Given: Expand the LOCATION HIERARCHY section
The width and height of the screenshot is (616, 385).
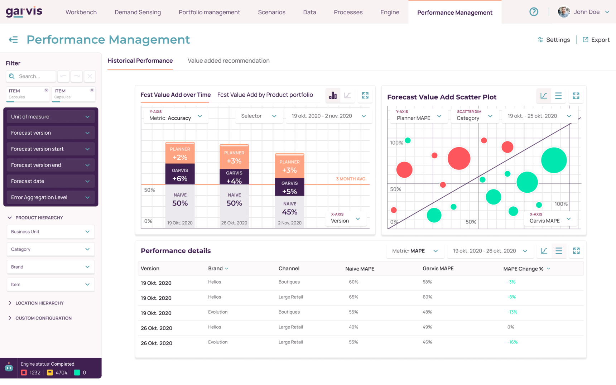Looking at the screenshot, I should tap(39, 303).
